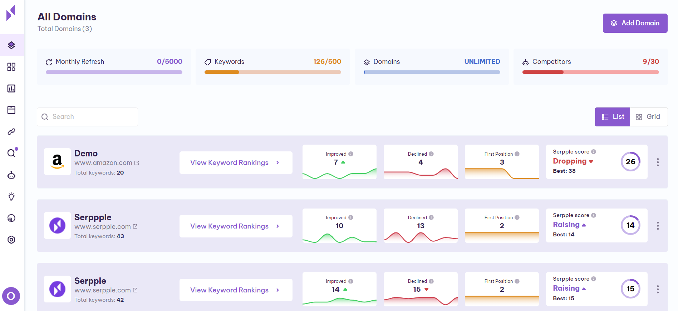Open the browser window icon in the sidebar
Image resolution: width=678 pixels, height=311 pixels.
(x=11, y=110)
